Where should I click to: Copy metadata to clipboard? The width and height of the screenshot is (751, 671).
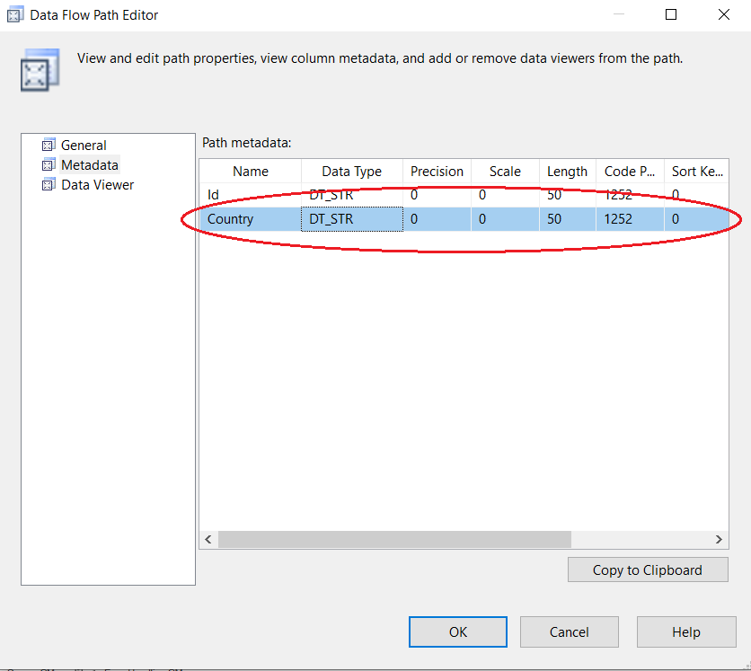[x=647, y=569]
